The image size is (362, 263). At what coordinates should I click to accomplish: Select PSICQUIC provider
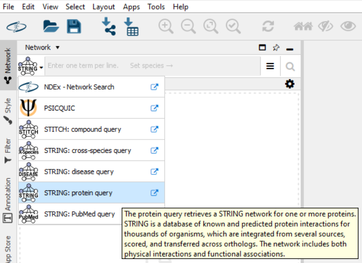pos(91,108)
